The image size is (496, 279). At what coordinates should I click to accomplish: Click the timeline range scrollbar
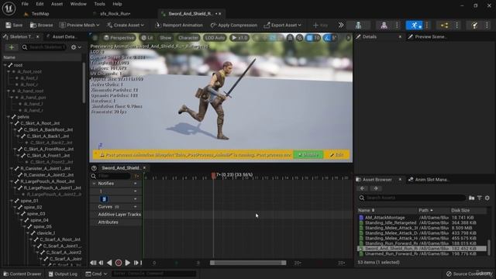(248, 263)
